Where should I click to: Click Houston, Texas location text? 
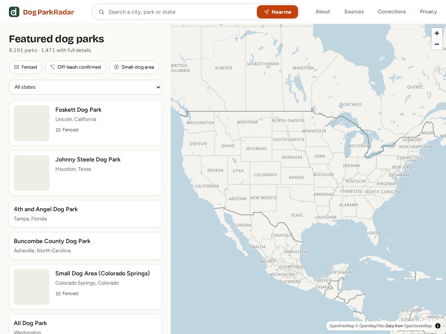pyautogui.click(x=73, y=169)
